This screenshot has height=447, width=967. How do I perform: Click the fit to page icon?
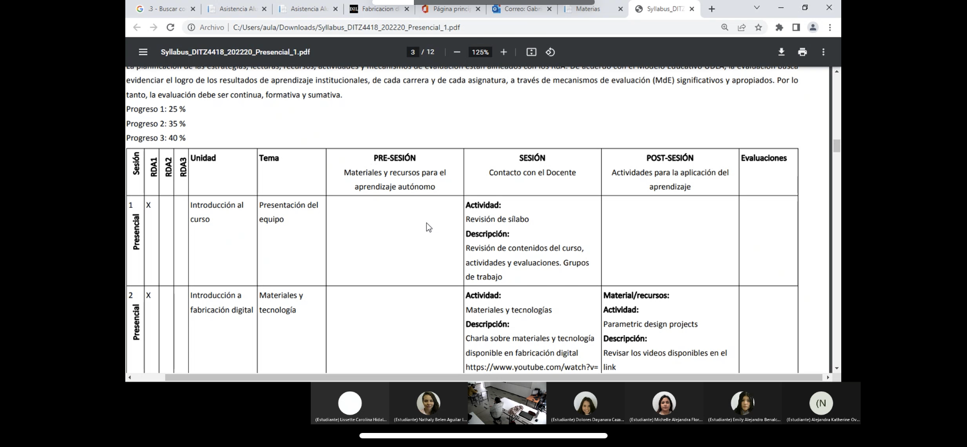tap(532, 52)
